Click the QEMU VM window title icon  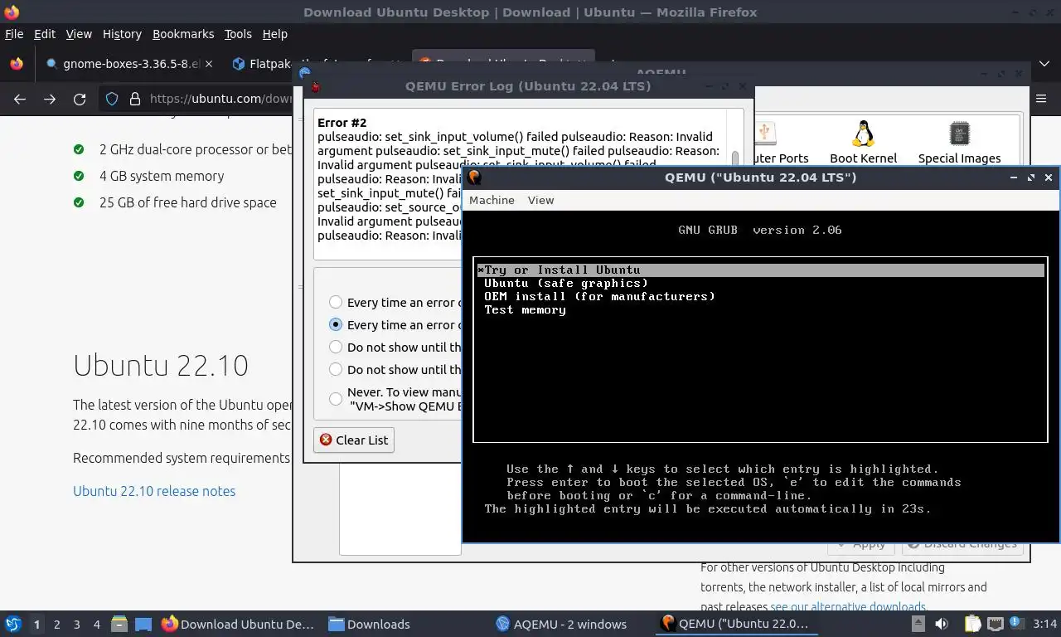coord(475,177)
